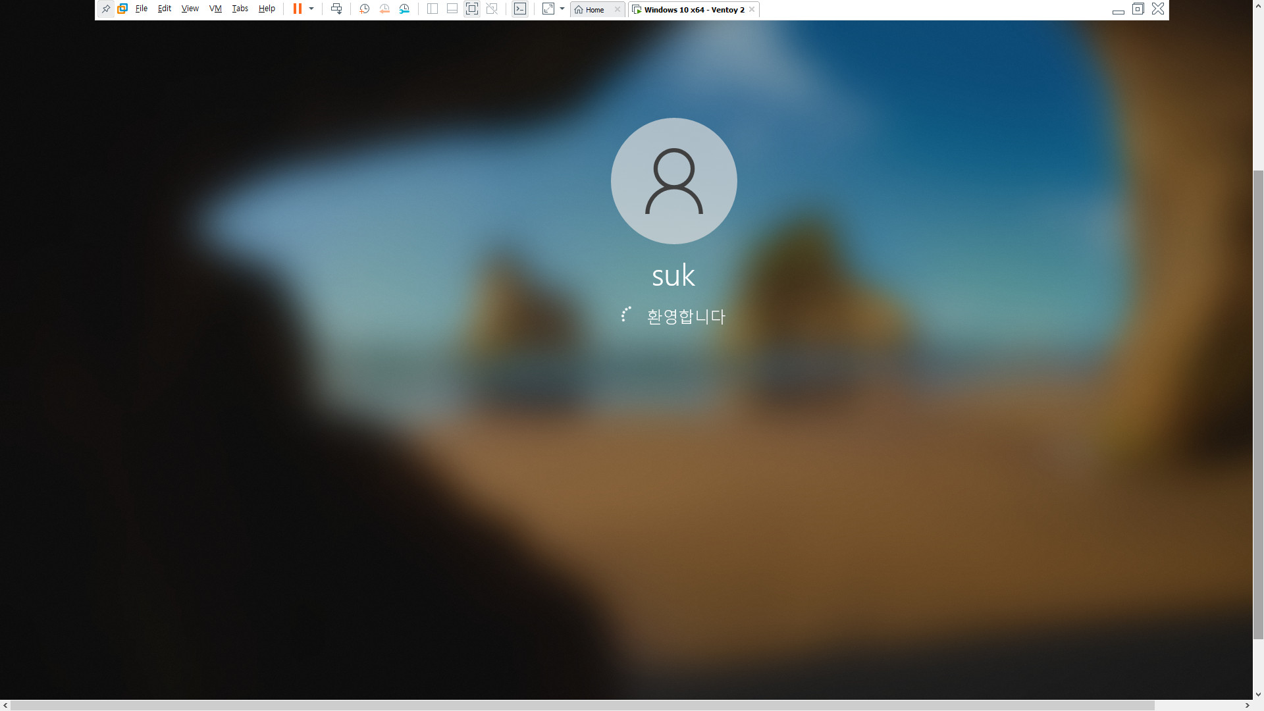Pause the virtual machine
1264x711 pixels.
pyautogui.click(x=298, y=9)
